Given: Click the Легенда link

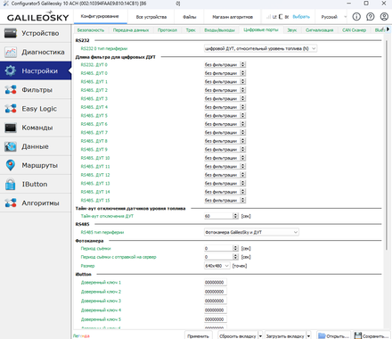Looking at the screenshot, I should click(x=81, y=336).
